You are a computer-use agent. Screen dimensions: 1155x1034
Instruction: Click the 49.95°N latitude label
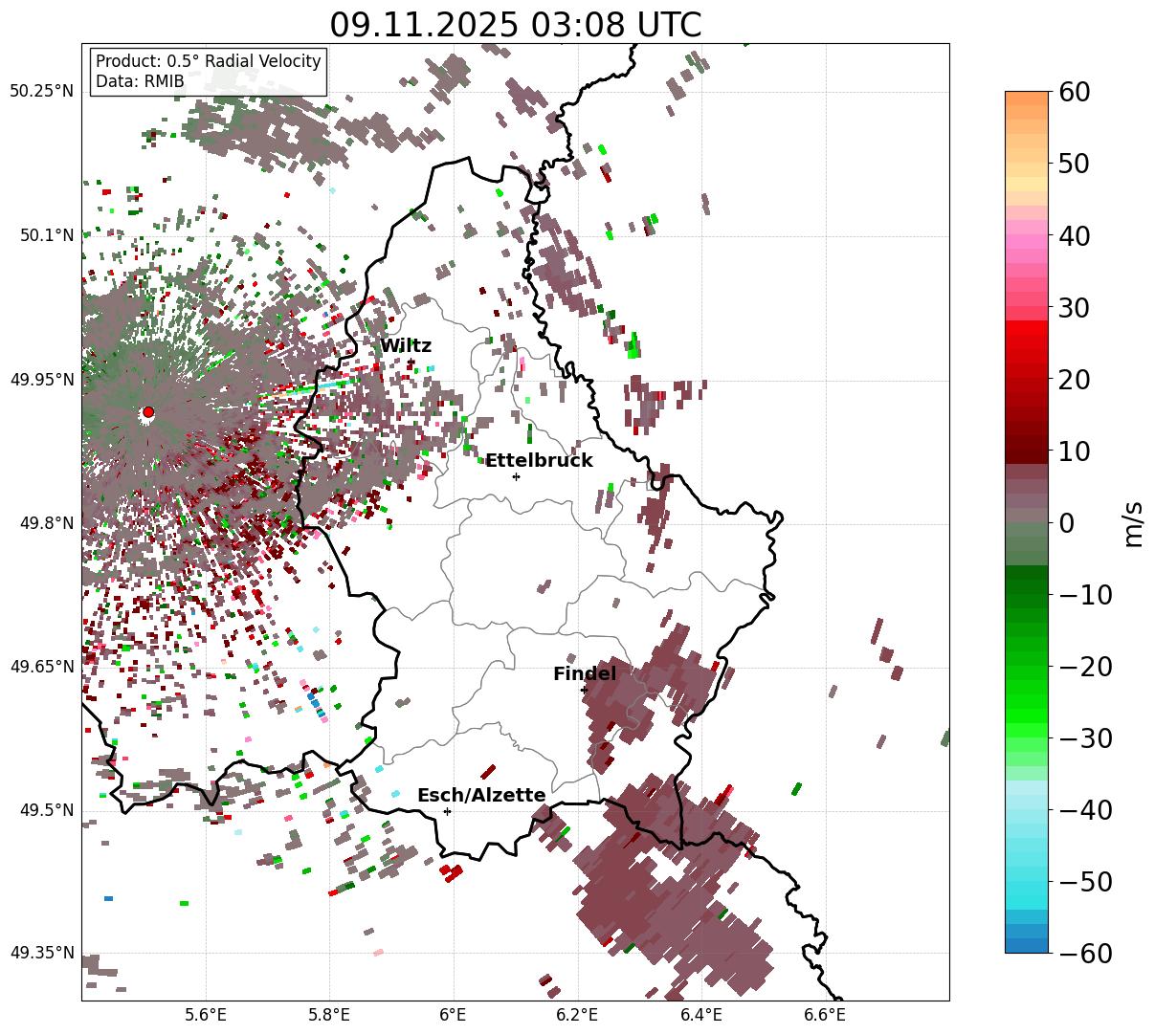point(42,380)
